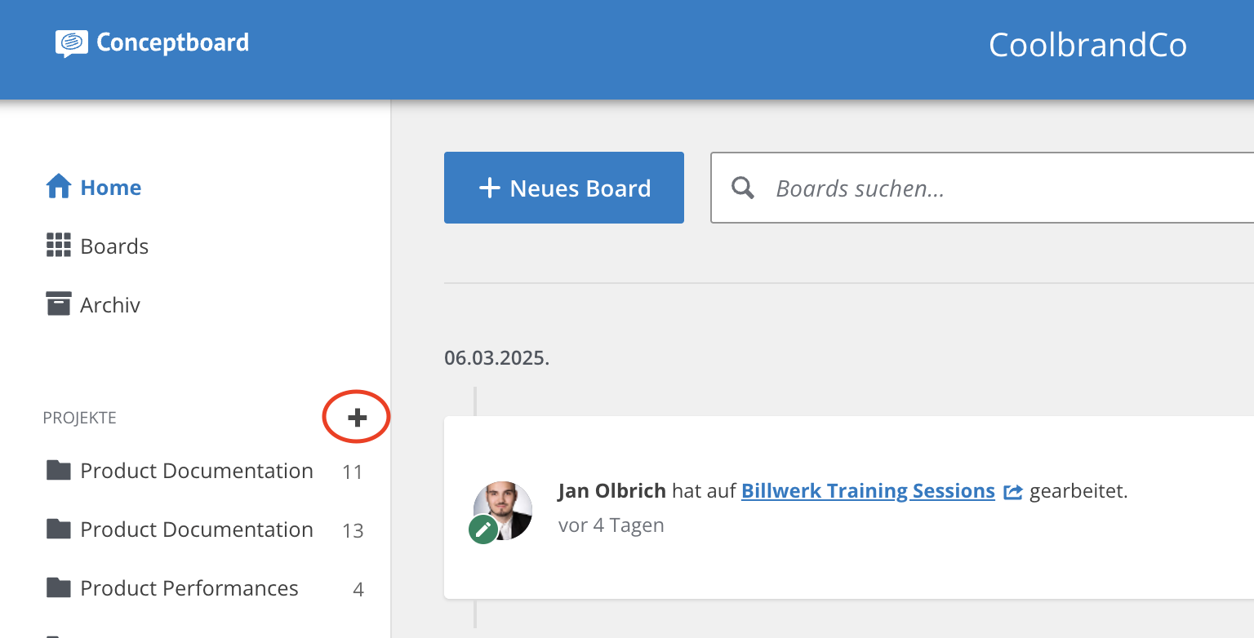Click the magnifying glass search icon
The image size is (1254, 638).
click(x=743, y=188)
